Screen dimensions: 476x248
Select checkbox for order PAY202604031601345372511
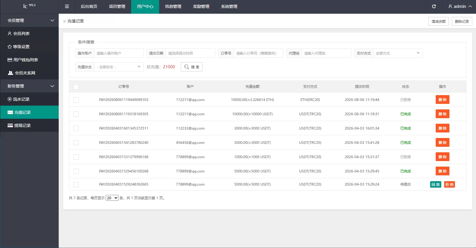(x=76, y=128)
